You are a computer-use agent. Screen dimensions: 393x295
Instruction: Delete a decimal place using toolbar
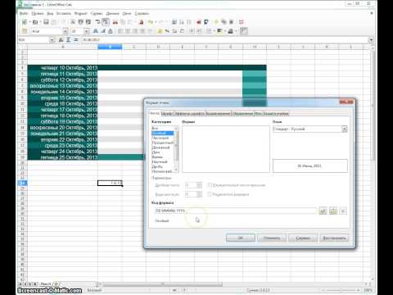coord(182,31)
